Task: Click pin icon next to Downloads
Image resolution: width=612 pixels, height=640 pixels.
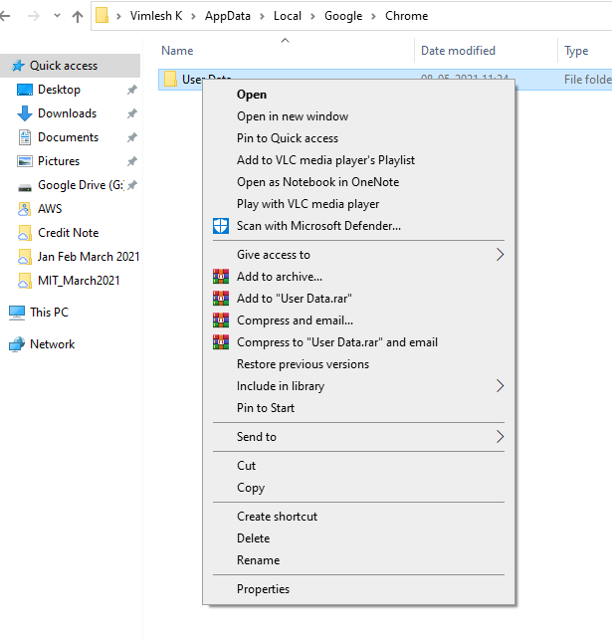Action: pyautogui.click(x=131, y=113)
